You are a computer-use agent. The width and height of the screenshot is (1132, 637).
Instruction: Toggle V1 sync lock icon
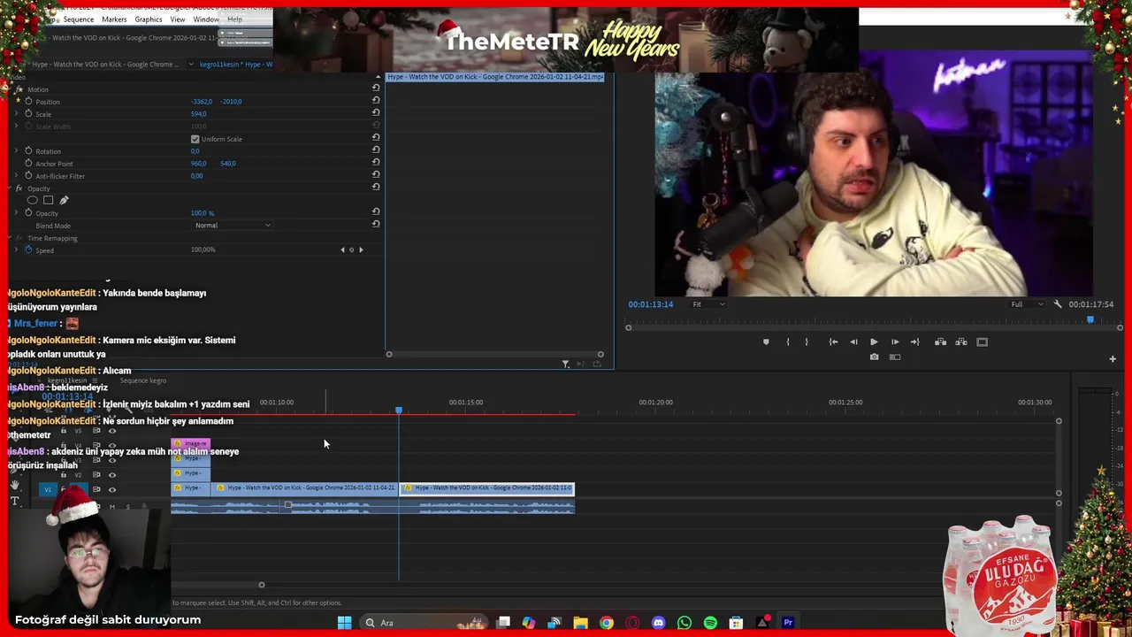[x=96, y=489]
